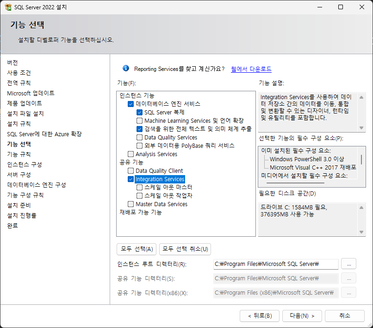Image resolution: width=373 pixels, height=328 pixels.
Task: Select the 전역 규칙 sidebar step
Action: click(19, 83)
